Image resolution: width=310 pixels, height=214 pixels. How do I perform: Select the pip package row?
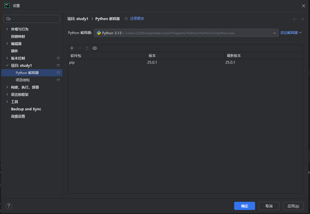click(x=185, y=62)
